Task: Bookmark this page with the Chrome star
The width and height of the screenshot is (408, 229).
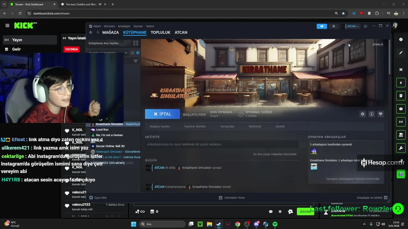Action: pos(343,13)
